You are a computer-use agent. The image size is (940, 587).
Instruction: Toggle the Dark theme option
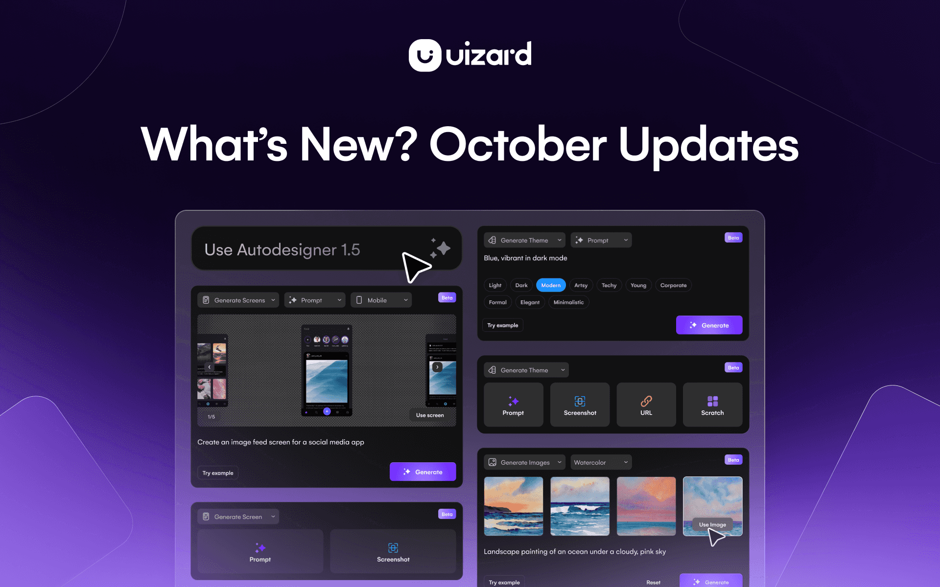[520, 284]
